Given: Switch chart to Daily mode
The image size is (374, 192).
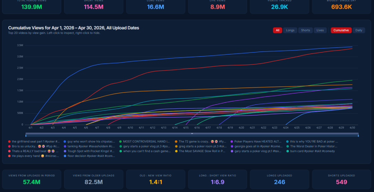Looking at the screenshot, I should 359,30.
